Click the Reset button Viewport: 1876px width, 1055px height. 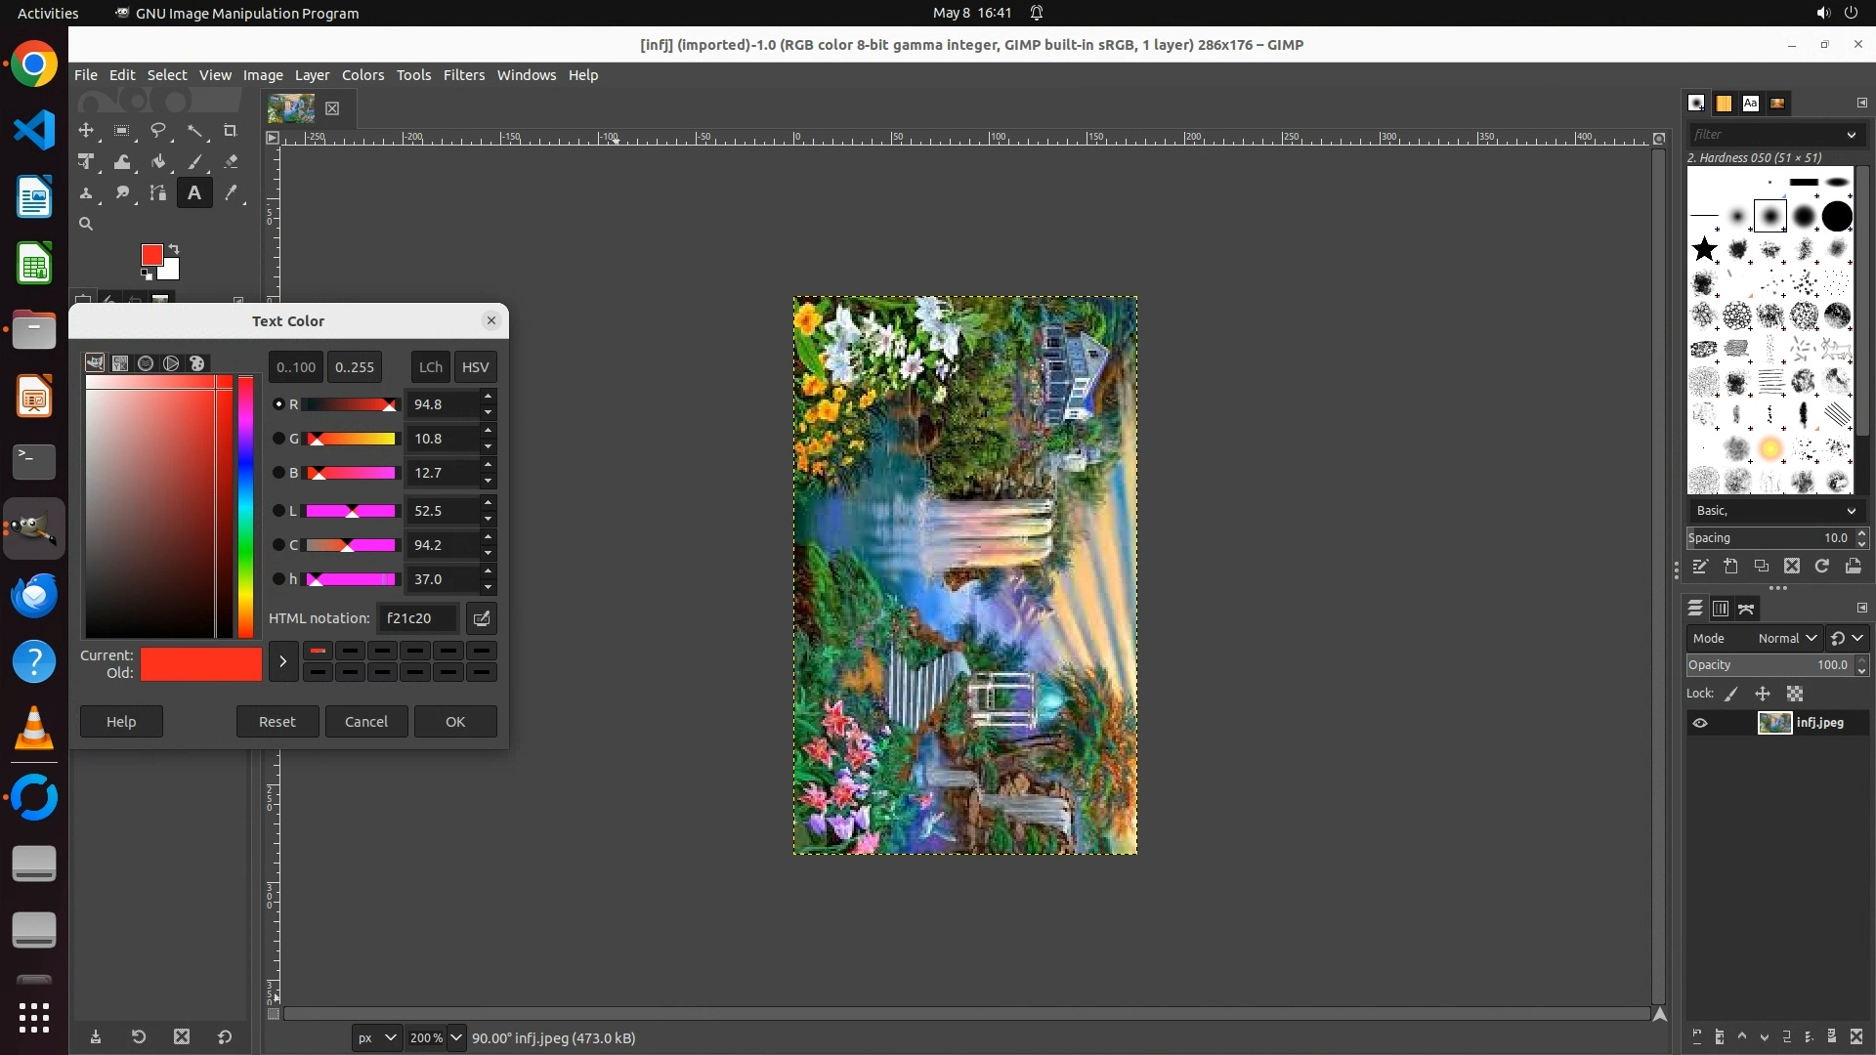coord(277,722)
